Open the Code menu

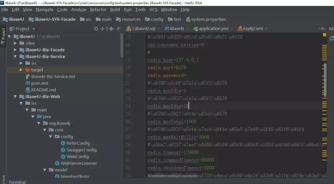[x=62, y=10]
